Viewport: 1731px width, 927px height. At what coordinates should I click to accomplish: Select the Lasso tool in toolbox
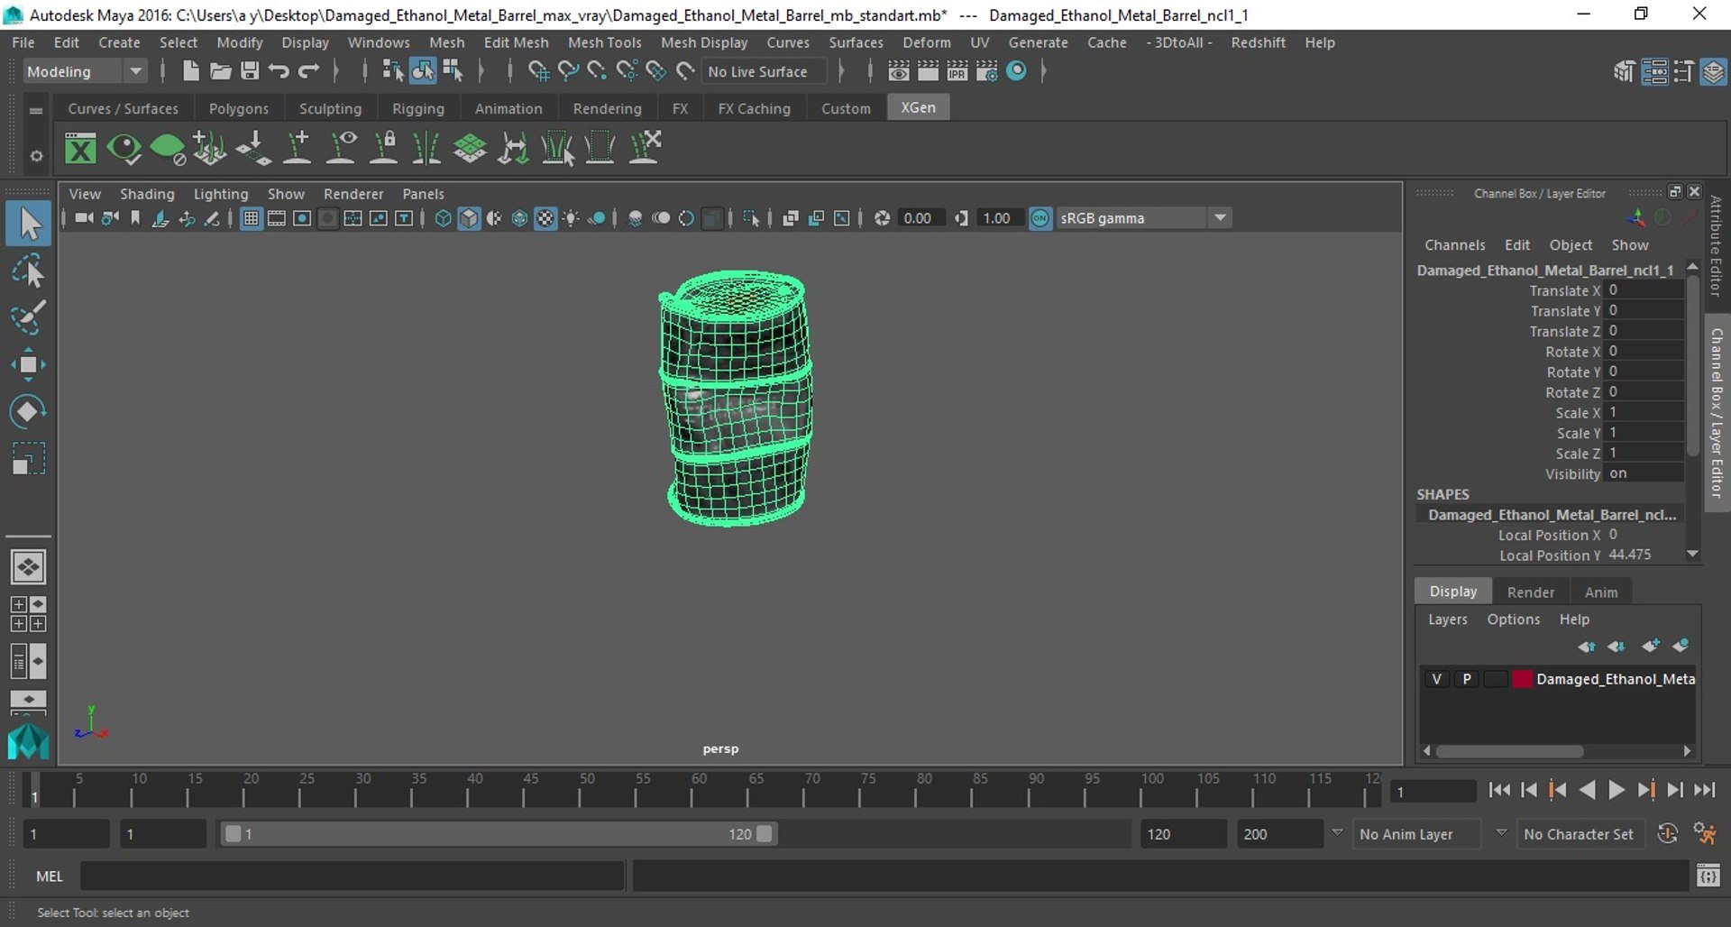[x=28, y=271]
